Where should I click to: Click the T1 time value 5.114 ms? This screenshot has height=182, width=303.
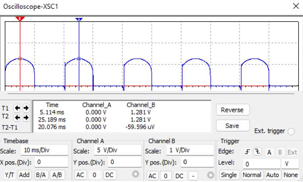tap(52, 112)
